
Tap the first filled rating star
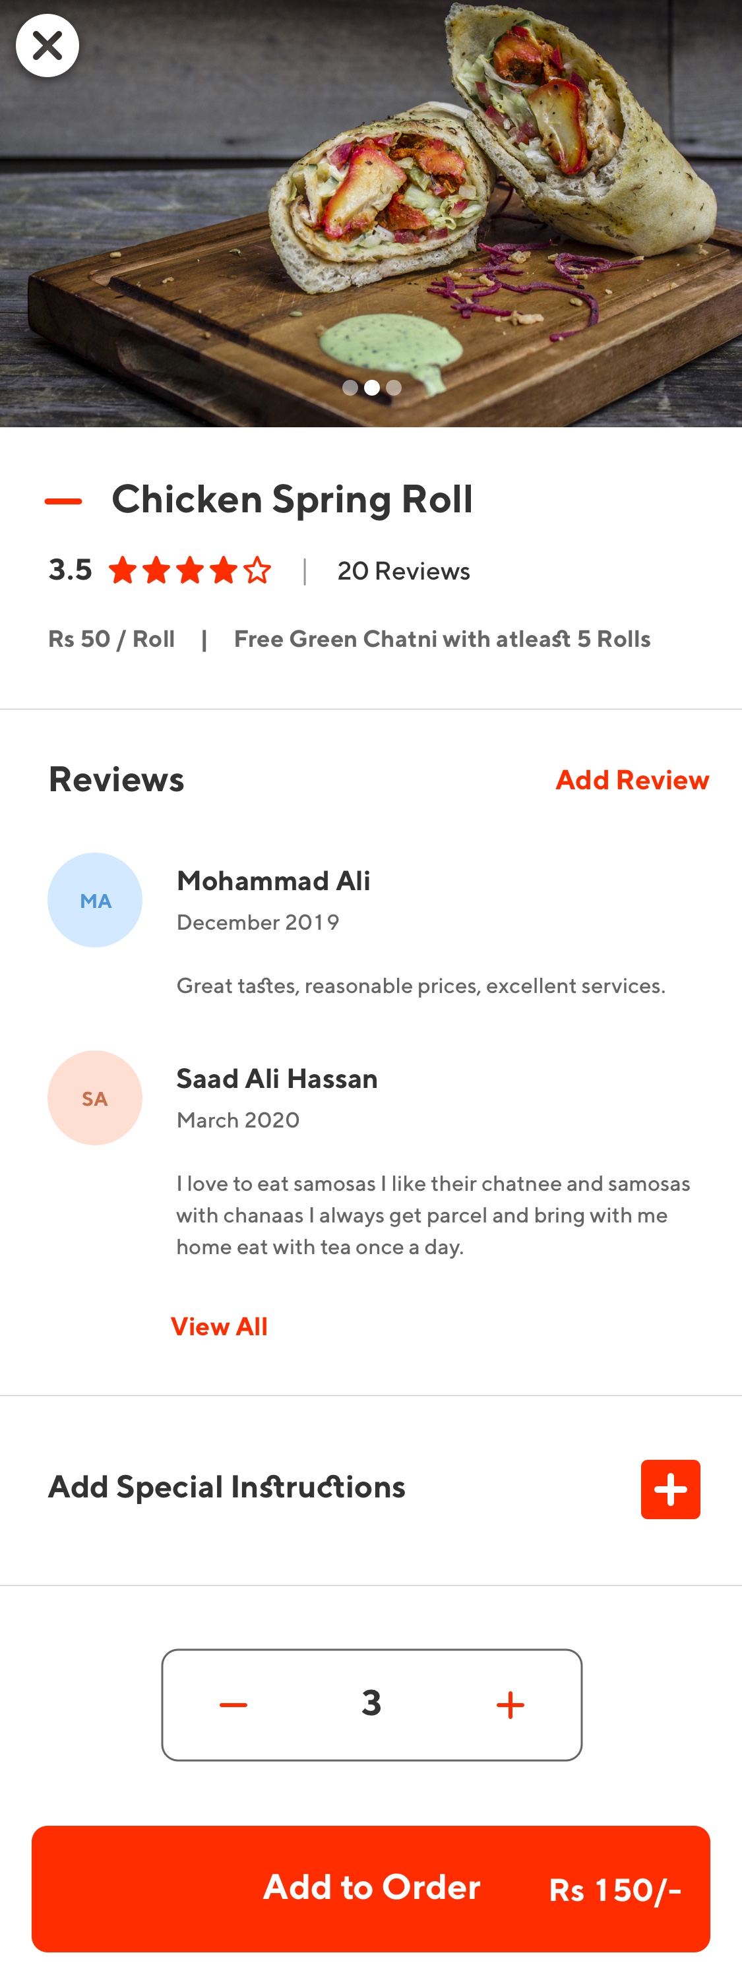tap(123, 570)
